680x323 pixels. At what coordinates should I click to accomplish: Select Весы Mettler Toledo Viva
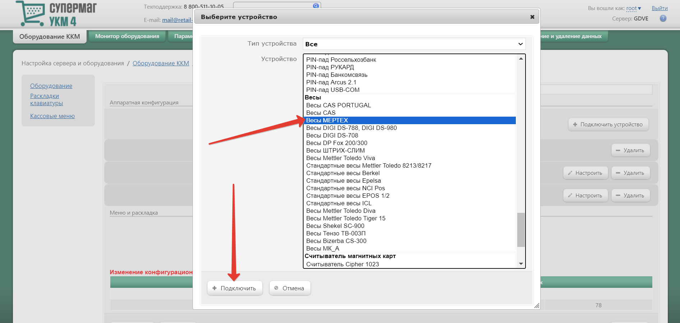pos(410,158)
